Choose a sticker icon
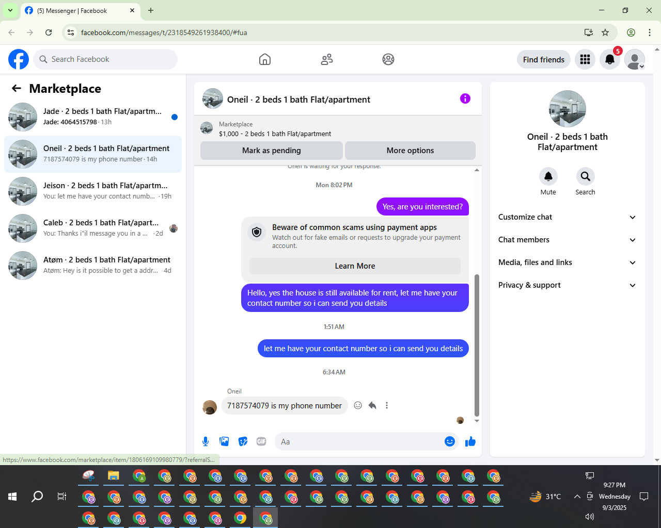Viewport: 661px width, 528px height. 243,441
